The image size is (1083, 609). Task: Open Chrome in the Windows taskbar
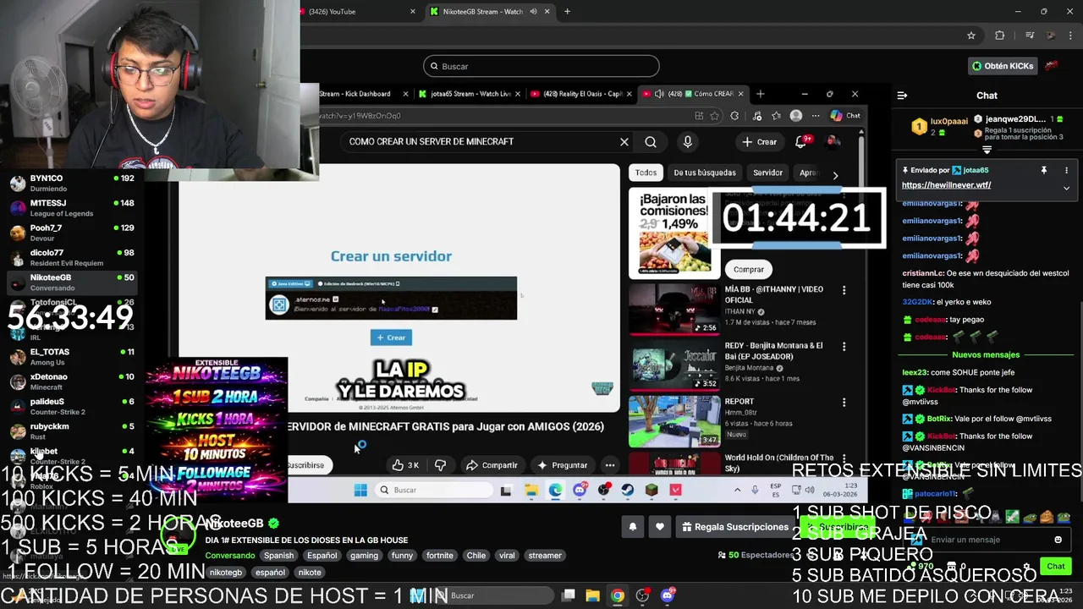(618, 595)
